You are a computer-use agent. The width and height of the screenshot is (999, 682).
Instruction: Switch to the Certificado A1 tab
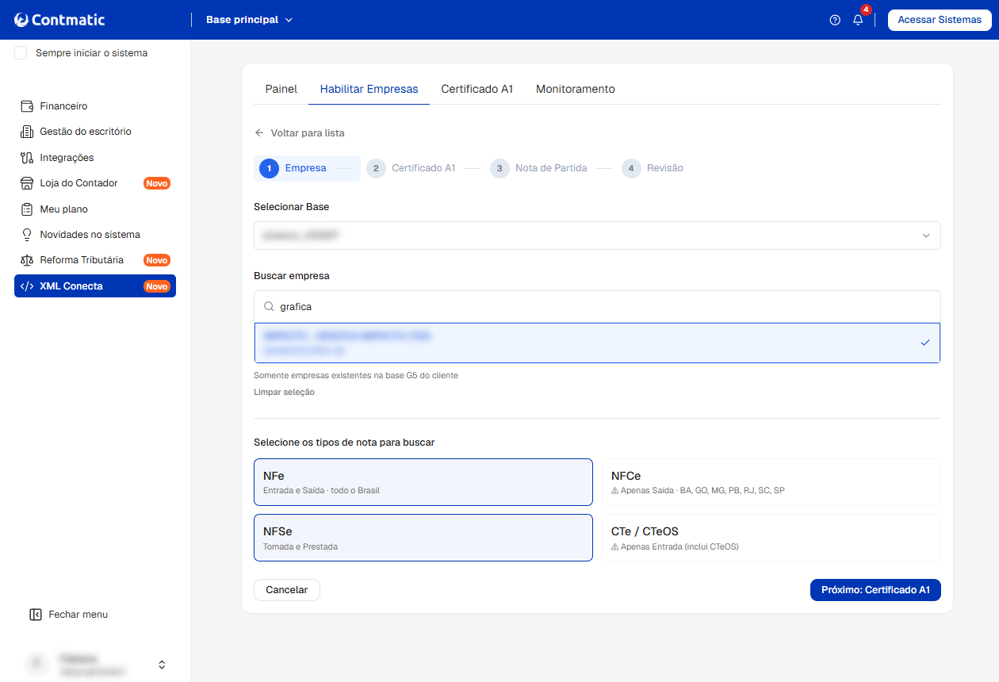(x=477, y=89)
